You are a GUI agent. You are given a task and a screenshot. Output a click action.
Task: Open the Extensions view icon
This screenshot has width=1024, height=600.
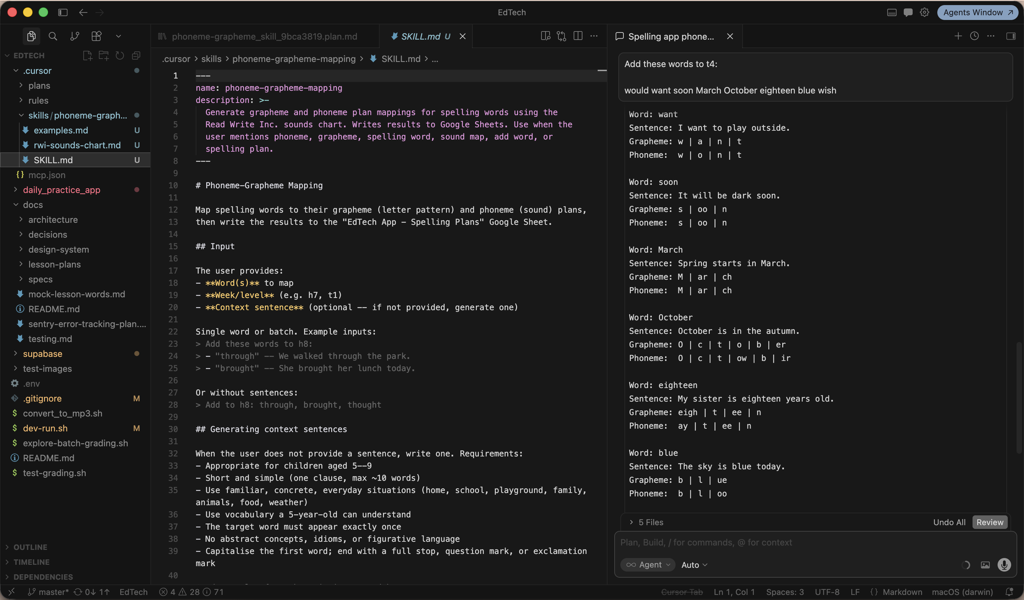click(96, 36)
